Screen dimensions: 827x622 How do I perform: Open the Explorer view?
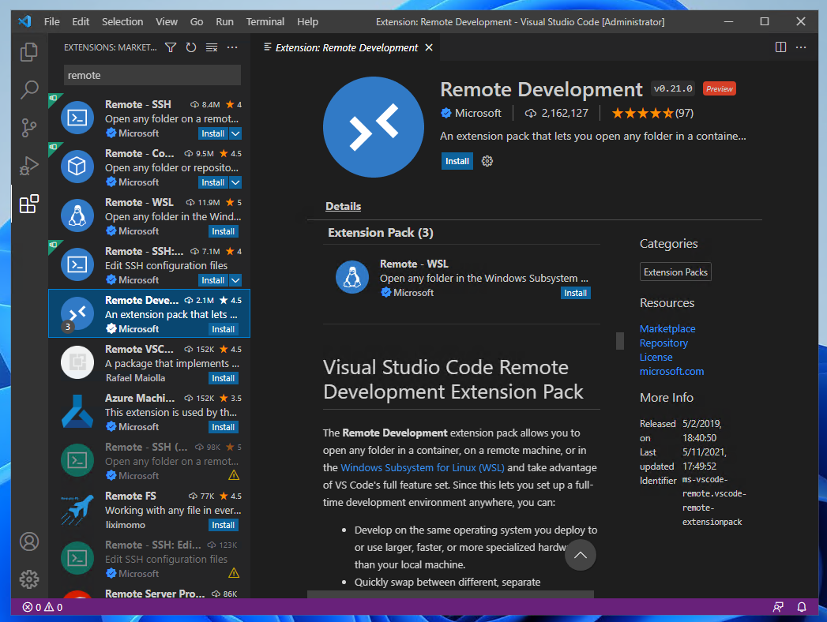[29, 51]
